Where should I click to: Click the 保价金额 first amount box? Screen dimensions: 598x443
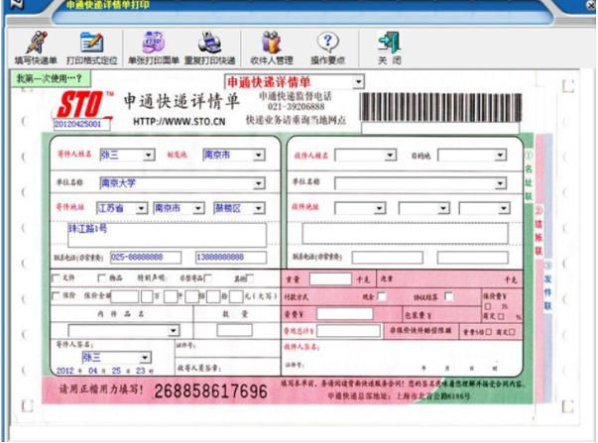point(125,296)
